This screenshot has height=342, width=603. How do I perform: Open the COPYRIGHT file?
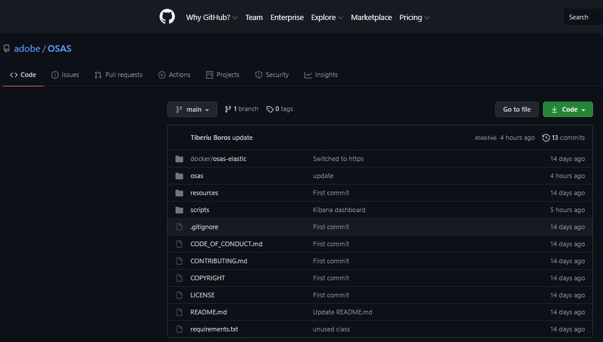click(x=207, y=278)
